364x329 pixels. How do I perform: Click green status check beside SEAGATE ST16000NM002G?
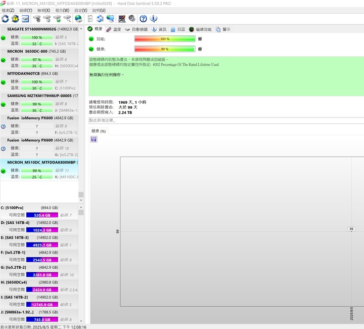point(3,38)
